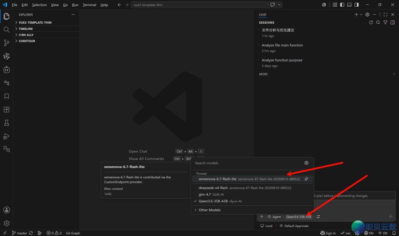Click Default Approvals in chat footer
Viewport: 399px width, 236px height.
pos(294,226)
